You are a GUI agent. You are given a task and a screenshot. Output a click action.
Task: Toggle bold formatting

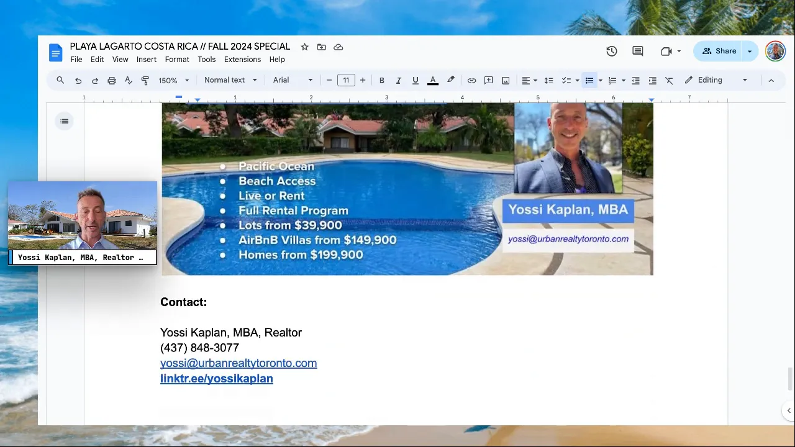(382, 80)
